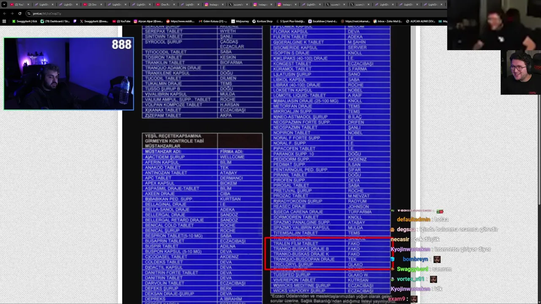This screenshot has height=304, width=541.
Task: Click the streamer webcam with 888 counter
Action: click(69, 74)
